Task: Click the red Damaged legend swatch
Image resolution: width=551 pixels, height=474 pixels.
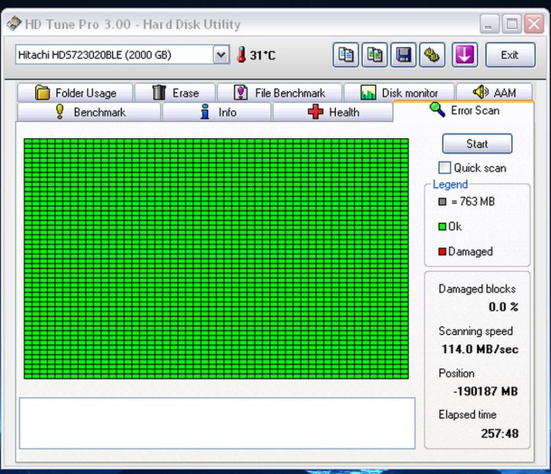Action: pyautogui.click(x=442, y=251)
